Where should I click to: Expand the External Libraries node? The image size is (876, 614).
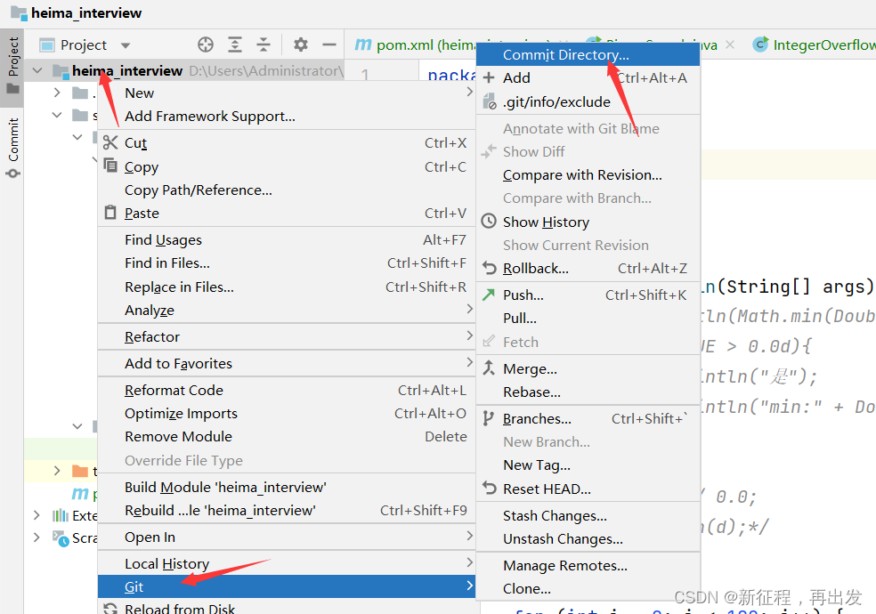[36, 514]
